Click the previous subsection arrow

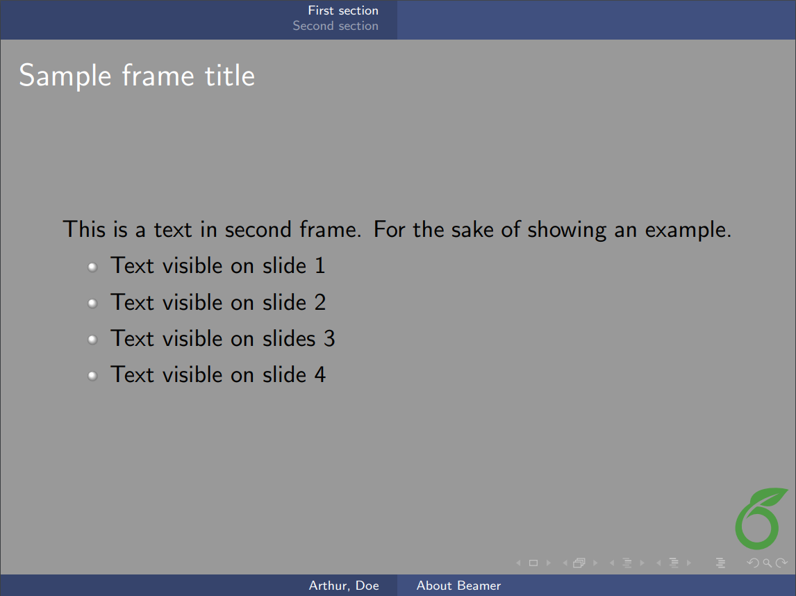(612, 563)
